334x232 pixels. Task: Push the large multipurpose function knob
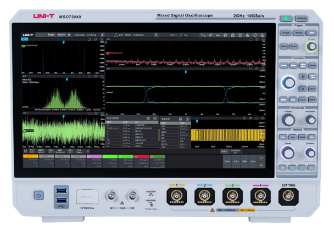pyautogui.click(x=288, y=82)
